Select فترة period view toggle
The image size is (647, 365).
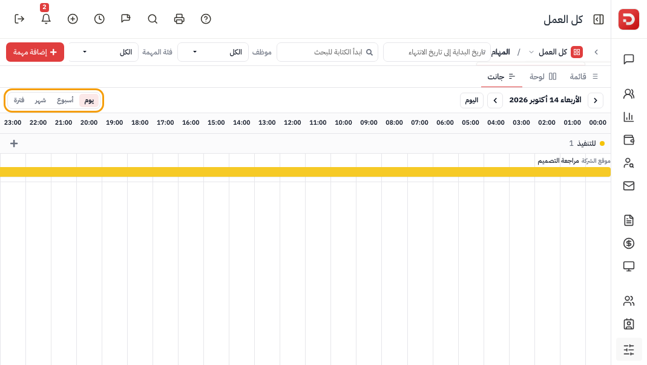click(x=19, y=100)
